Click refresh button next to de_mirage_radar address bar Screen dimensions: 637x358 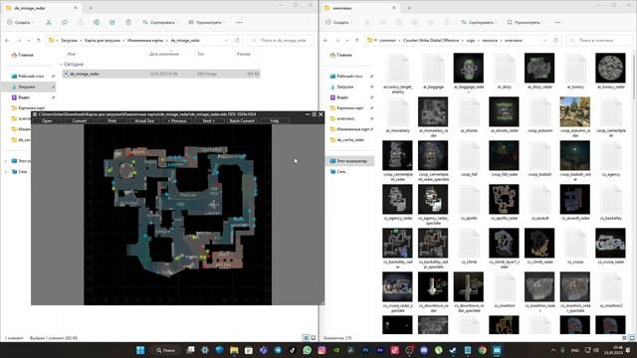coord(237,40)
